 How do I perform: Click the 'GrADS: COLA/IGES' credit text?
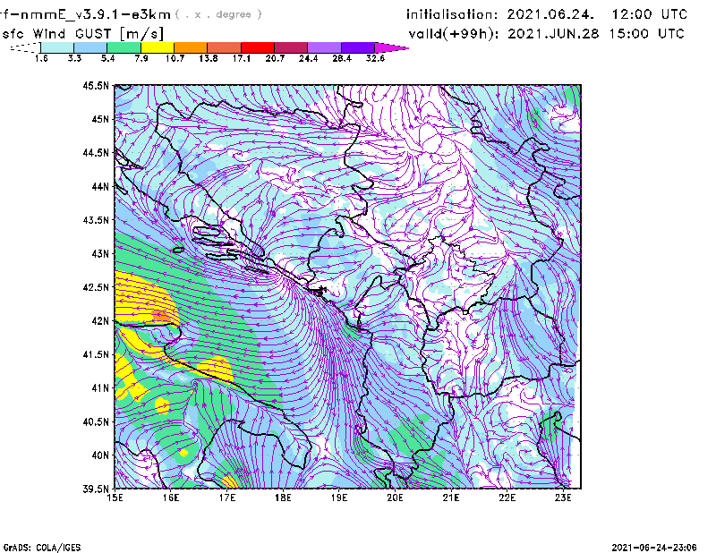(x=42, y=548)
